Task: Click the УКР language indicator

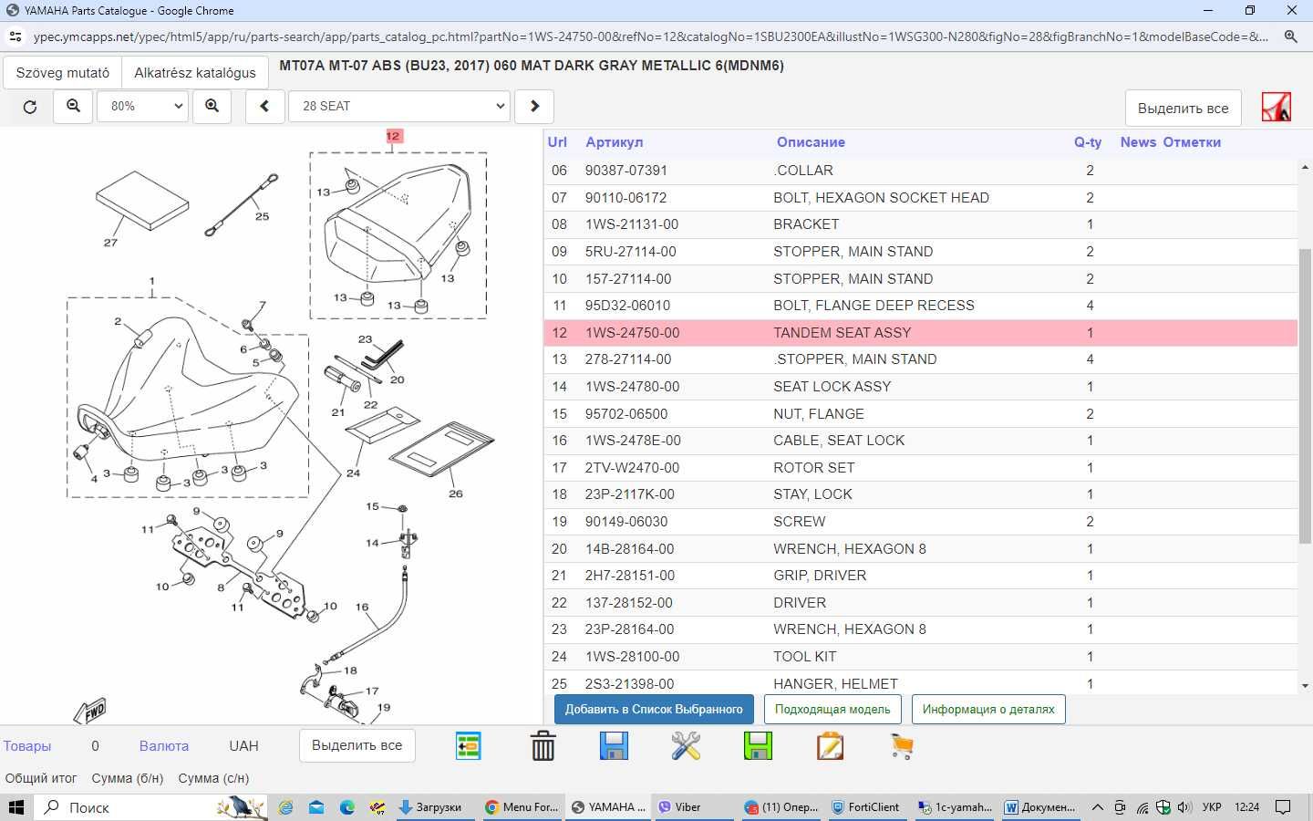Action: point(1212,807)
